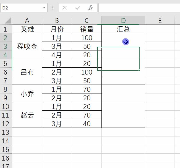Click the Cancel X icon in formula bar
The height and width of the screenshot is (168, 180).
point(64,8)
